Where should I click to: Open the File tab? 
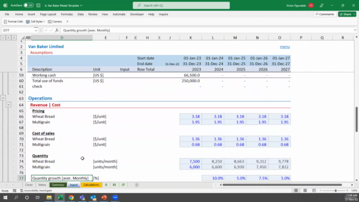7,14
